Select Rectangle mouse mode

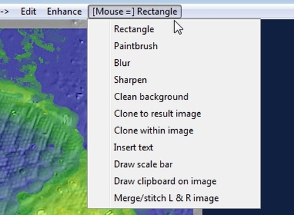coord(174,29)
